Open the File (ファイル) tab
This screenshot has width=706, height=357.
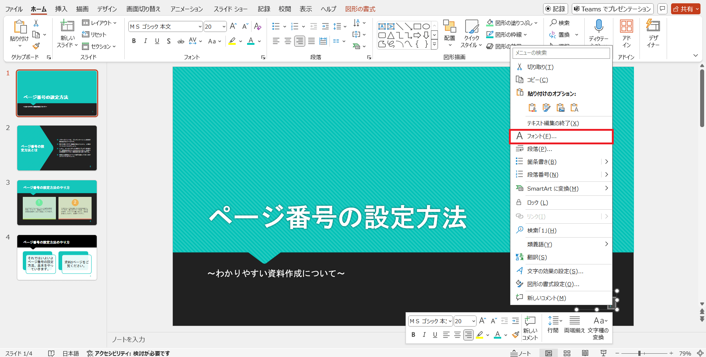tap(14, 9)
